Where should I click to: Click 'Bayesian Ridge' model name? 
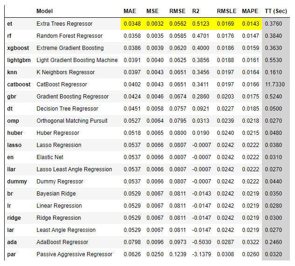pos(56,194)
